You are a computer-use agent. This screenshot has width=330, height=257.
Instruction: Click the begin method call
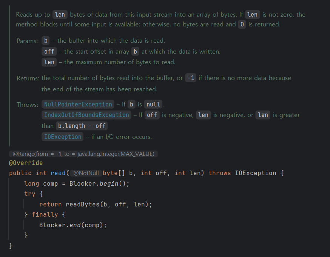click(109, 184)
